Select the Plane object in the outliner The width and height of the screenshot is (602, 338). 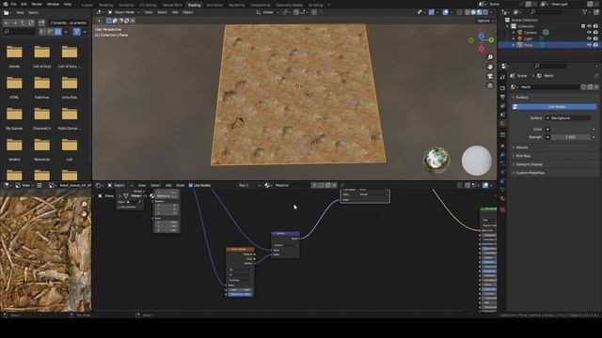coord(529,45)
